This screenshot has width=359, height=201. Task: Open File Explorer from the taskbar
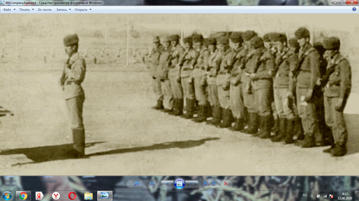click(x=89, y=196)
